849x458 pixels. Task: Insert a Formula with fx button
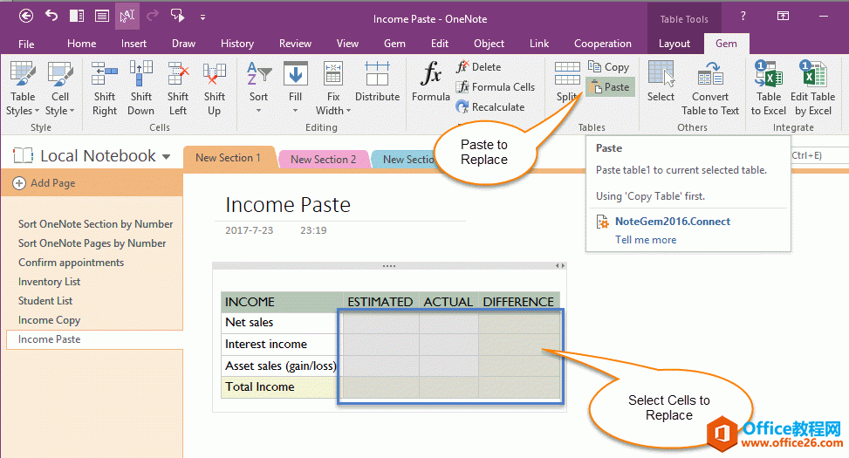point(431,81)
